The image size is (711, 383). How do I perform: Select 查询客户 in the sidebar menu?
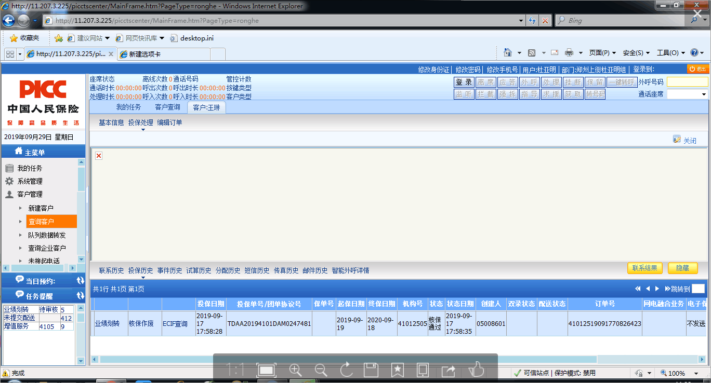(51, 222)
